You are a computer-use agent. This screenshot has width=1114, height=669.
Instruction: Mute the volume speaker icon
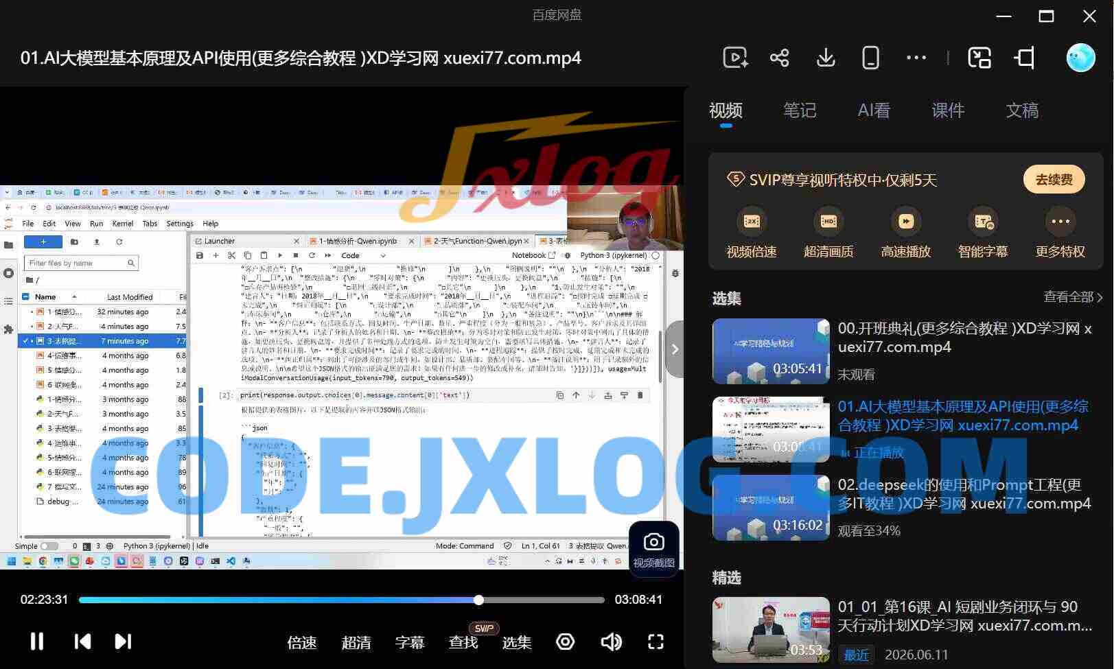[x=611, y=642]
